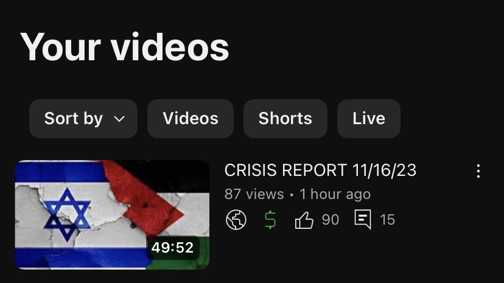
Task: Click the comment count 15
Action: click(x=387, y=220)
